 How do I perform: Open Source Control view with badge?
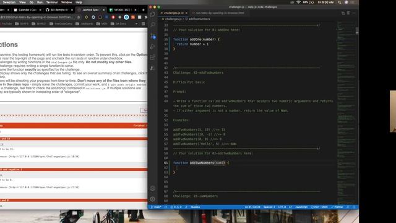pos(153,36)
